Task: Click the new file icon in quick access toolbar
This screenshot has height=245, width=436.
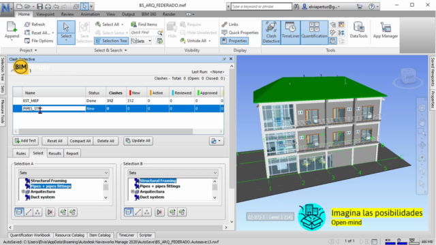Action: coord(19,6)
